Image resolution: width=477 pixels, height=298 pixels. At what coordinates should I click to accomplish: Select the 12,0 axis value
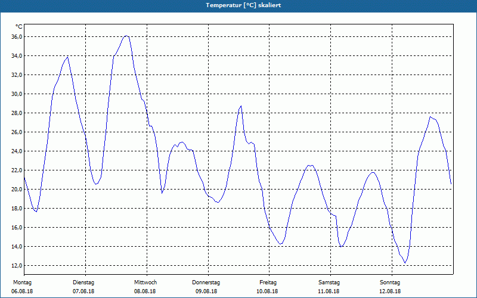(x=17, y=265)
